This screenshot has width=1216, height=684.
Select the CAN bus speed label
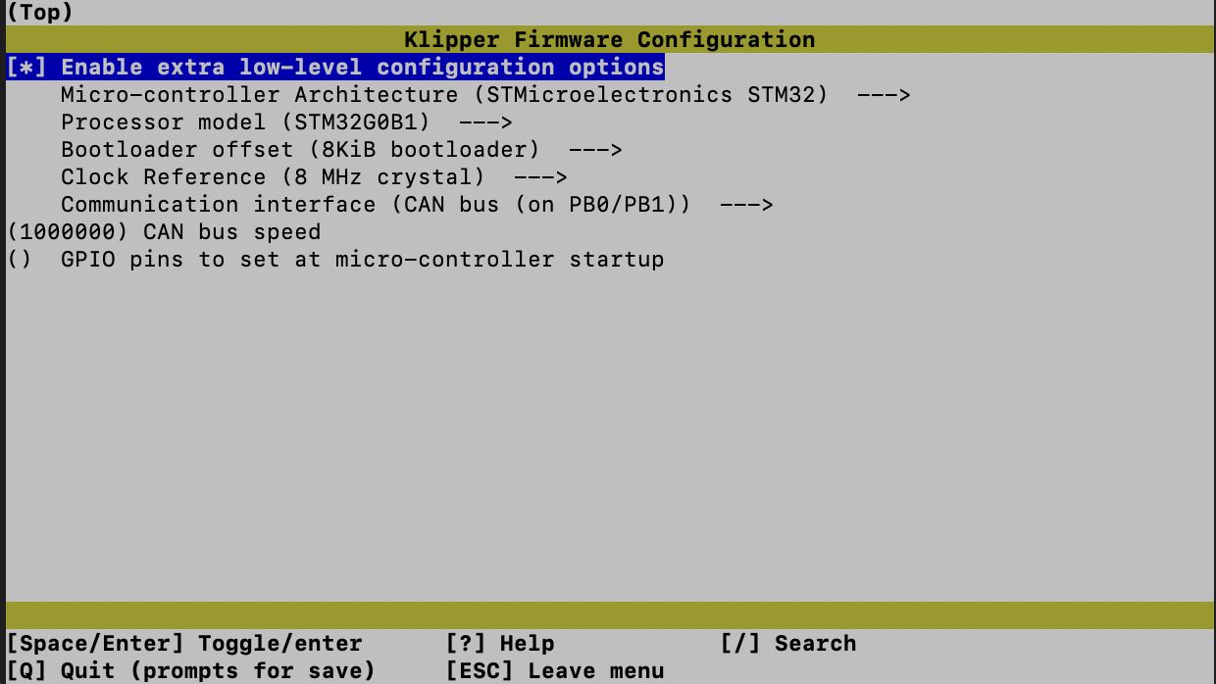click(x=232, y=232)
